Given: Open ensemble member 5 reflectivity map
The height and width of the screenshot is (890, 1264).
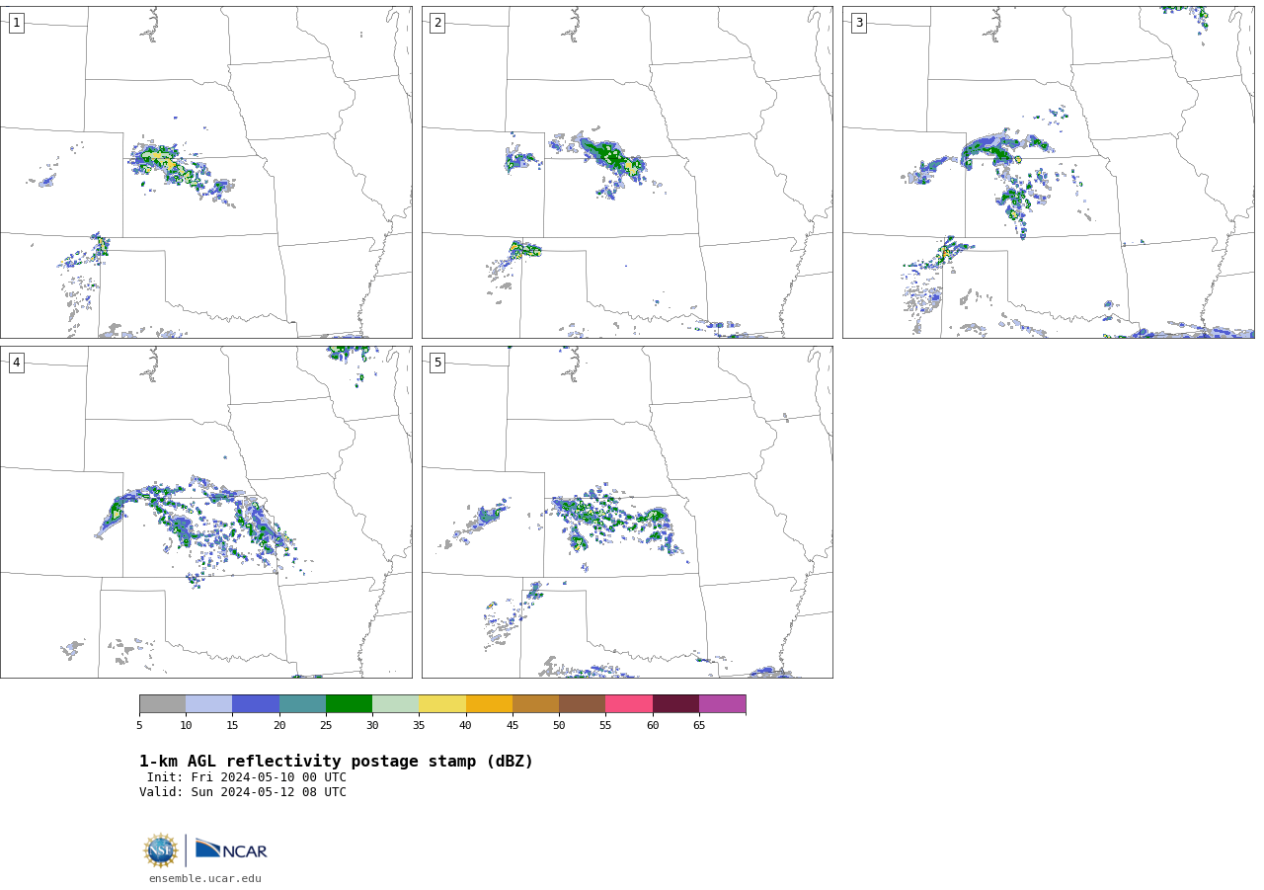Looking at the screenshot, I should point(627,512).
